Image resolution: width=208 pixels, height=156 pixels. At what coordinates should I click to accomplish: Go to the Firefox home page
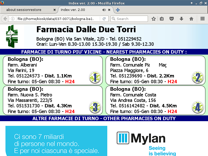click(x=191, y=19)
